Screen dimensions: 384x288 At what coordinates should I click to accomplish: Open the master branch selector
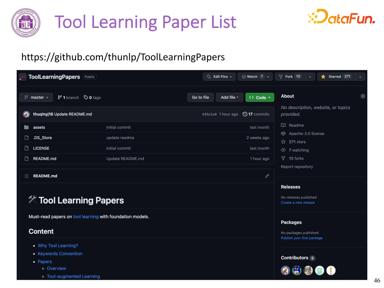coord(36,97)
